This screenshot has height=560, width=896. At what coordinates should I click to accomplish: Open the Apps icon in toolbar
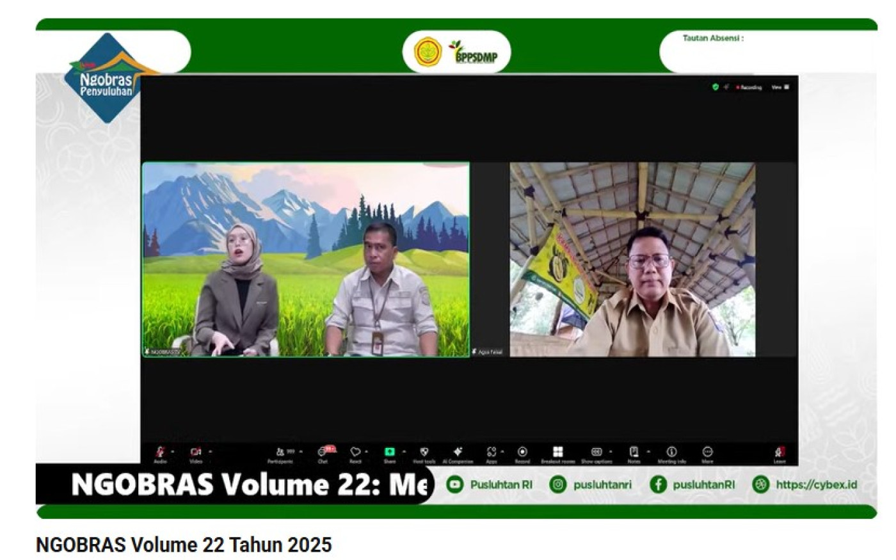(x=491, y=452)
